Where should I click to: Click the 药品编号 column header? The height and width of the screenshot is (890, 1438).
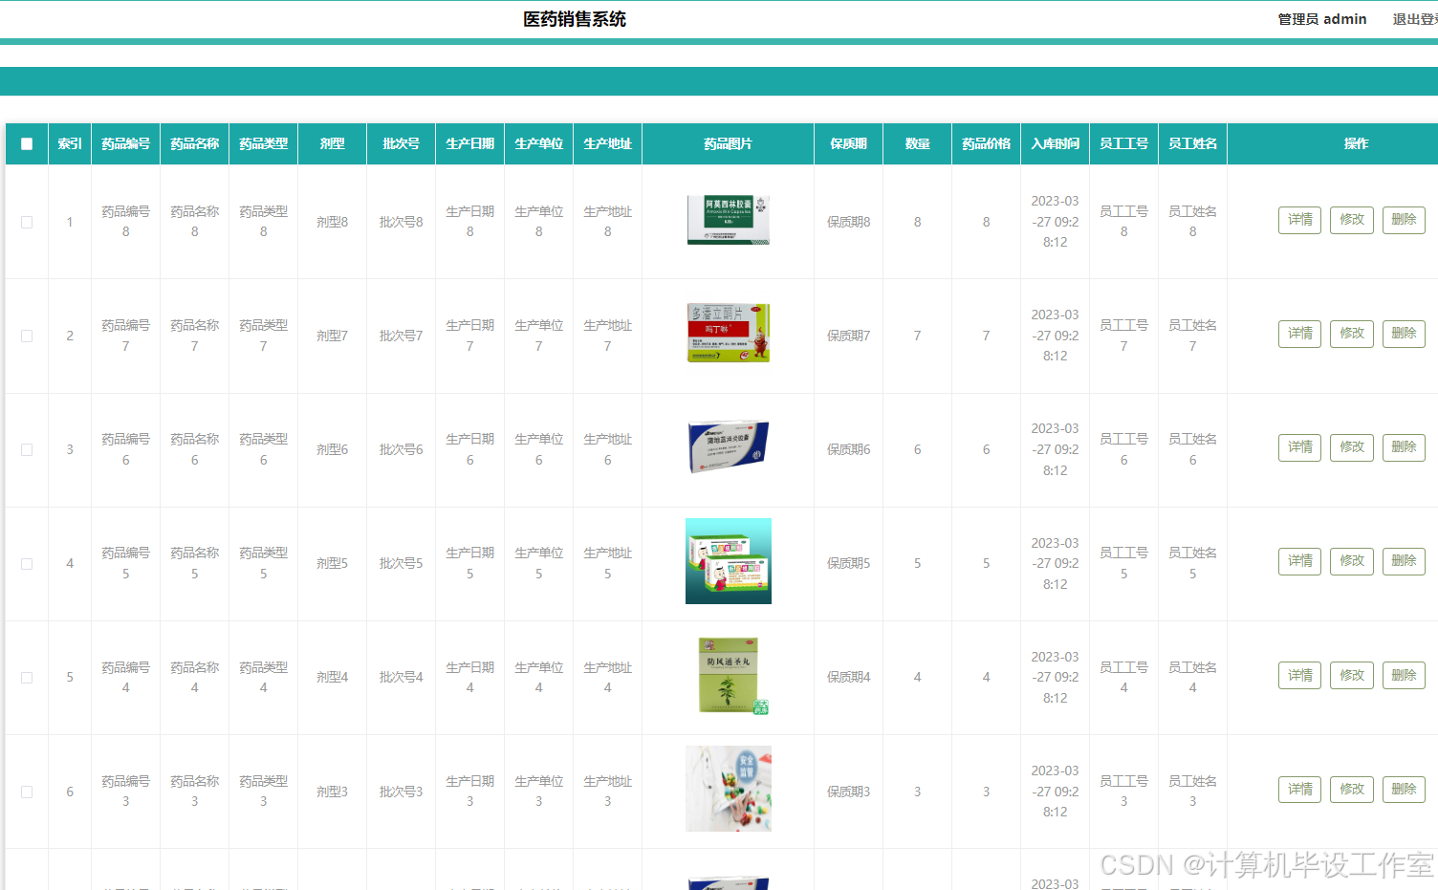126,143
